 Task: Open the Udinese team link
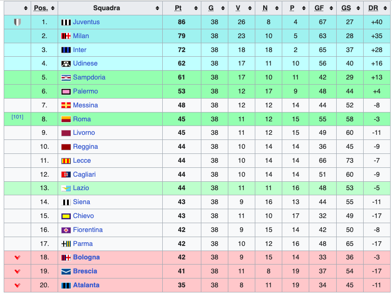coord(85,64)
